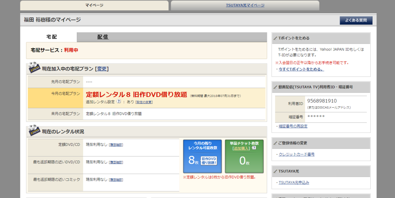Open the クレジットカード番号 link

tap(297, 154)
